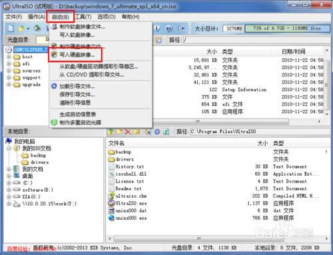333x255 pixels.
Task: Expand the 我的文档 tree node
Action: (x=9, y=169)
